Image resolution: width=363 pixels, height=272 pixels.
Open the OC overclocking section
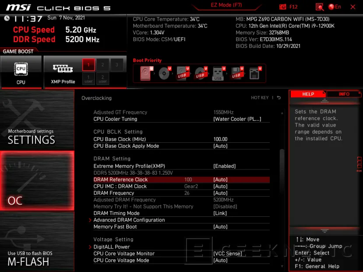click(x=37, y=180)
